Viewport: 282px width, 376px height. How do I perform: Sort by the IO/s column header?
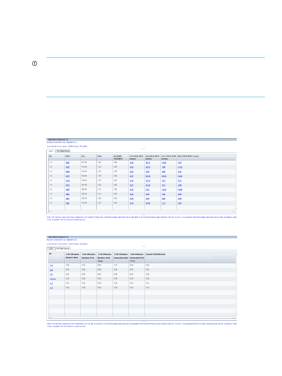pyautogui.click(x=88, y=157)
